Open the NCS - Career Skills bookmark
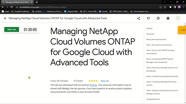The height and width of the screenshot is (104, 186). [88, 12]
